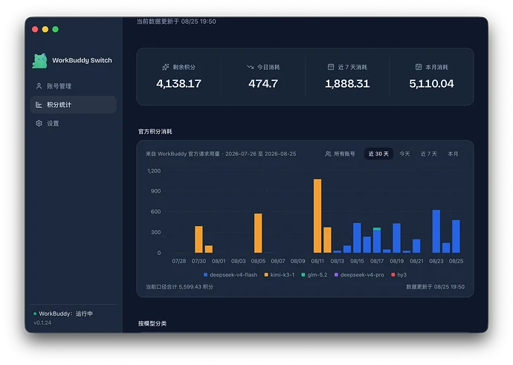Image resolution: width=513 pixels, height=365 pixels.
Task: Click the green fullscreen window button
Action: tap(56, 30)
